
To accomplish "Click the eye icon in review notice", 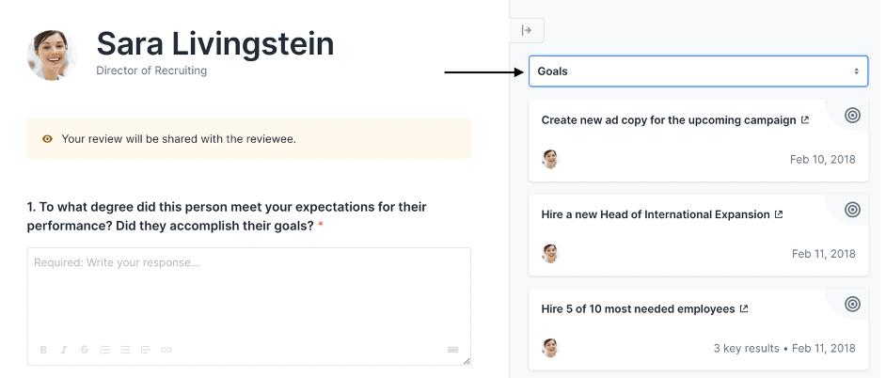I will [x=47, y=138].
